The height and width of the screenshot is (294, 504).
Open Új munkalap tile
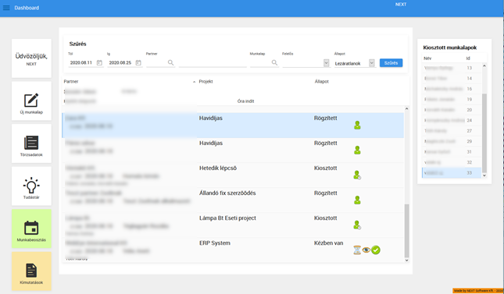(x=31, y=101)
